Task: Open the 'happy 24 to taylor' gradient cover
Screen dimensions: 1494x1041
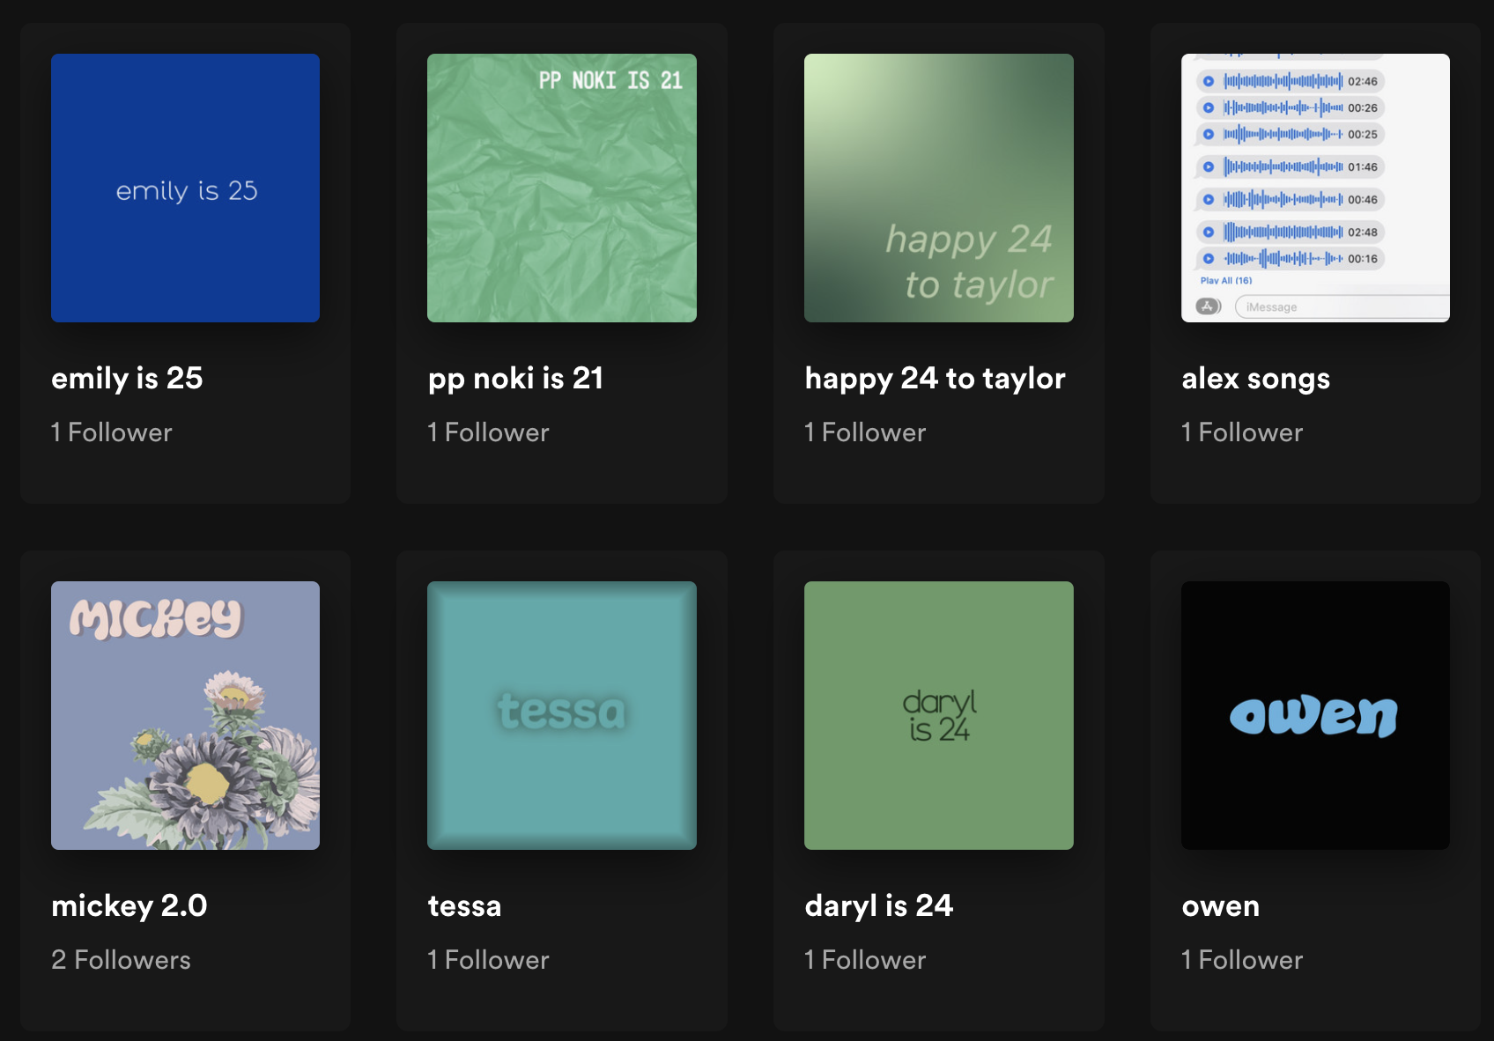Action: 938,188
